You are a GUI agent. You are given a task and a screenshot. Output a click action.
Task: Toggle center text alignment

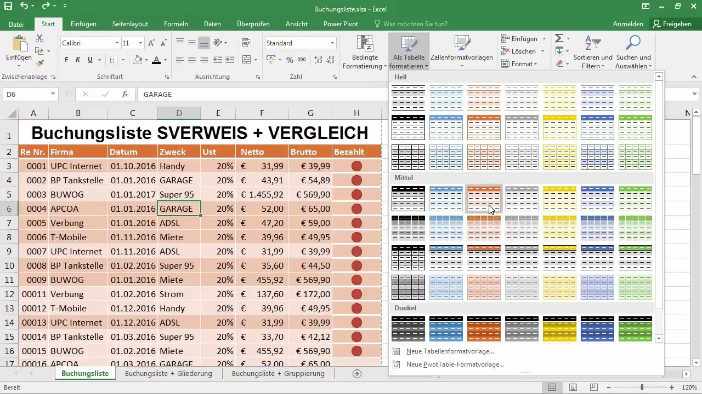[x=191, y=60]
